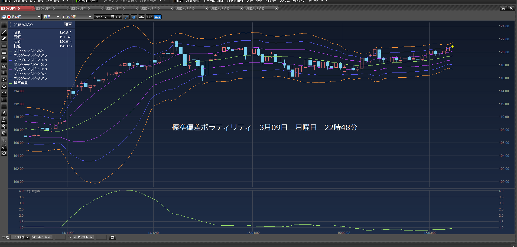
Task: Select the circle shape tool
Action: coord(4,93)
